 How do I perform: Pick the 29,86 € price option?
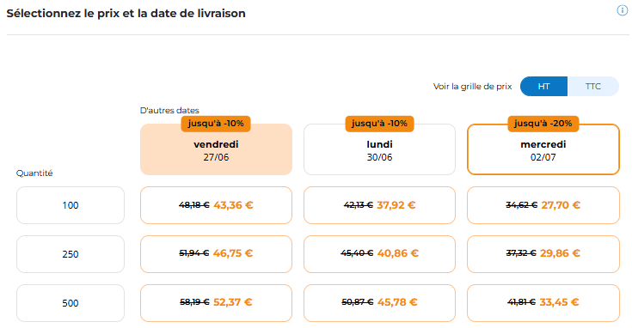(x=543, y=254)
